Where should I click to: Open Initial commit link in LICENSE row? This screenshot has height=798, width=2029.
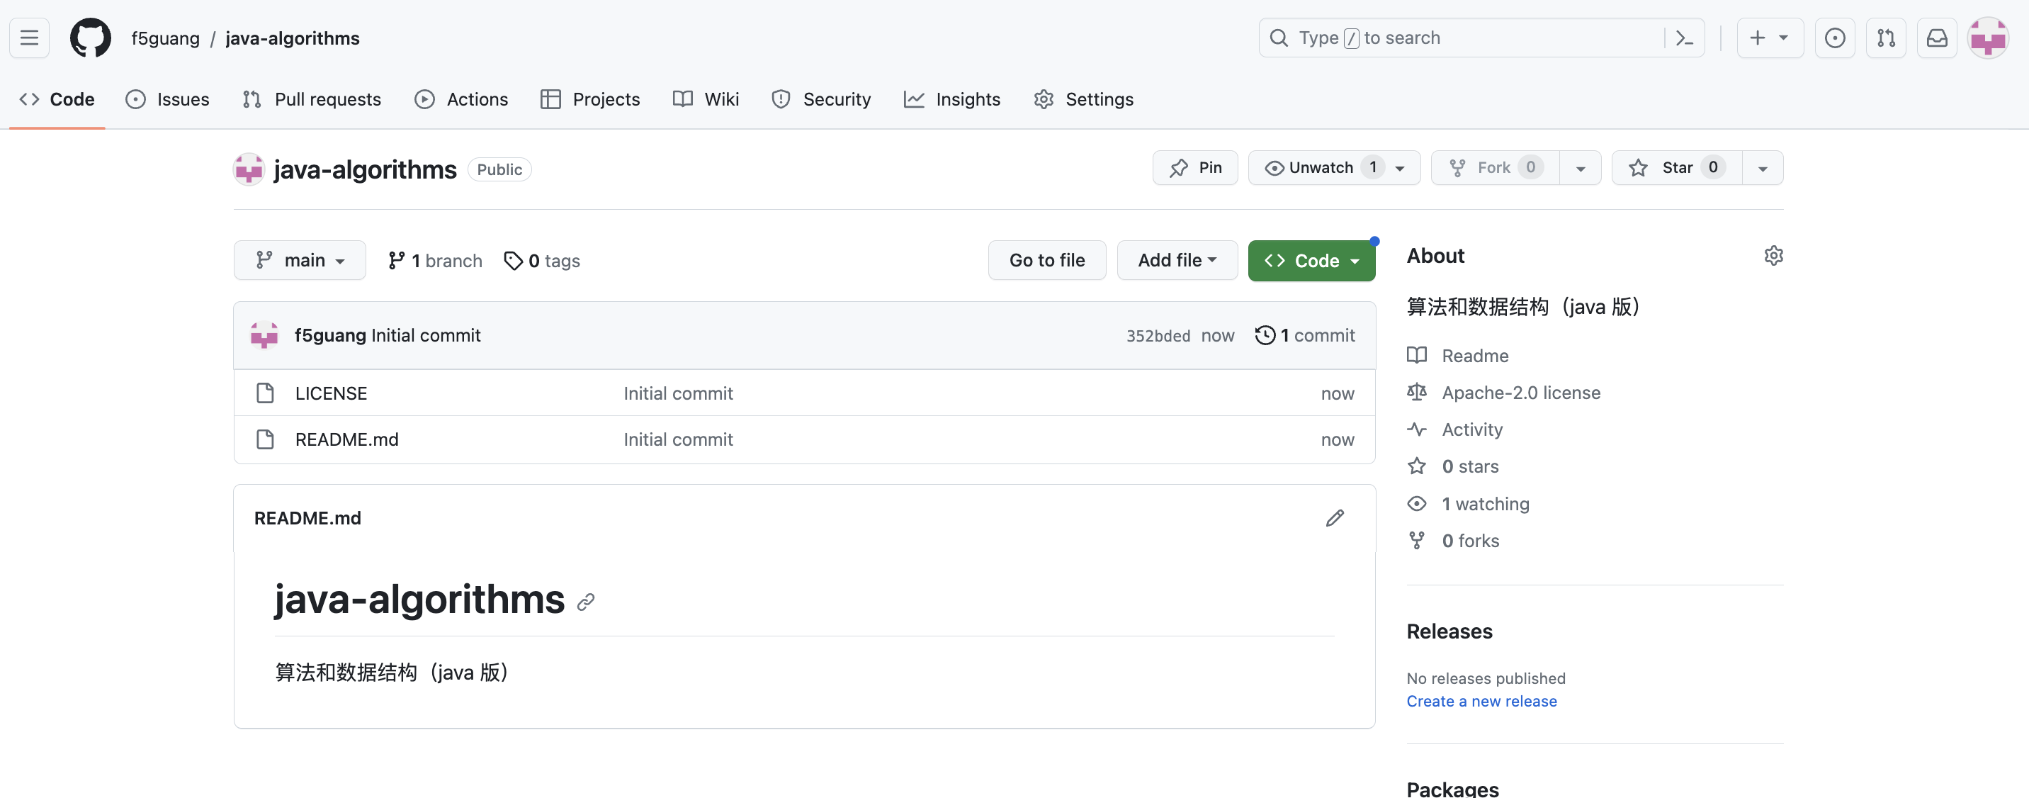pyautogui.click(x=678, y=393)
